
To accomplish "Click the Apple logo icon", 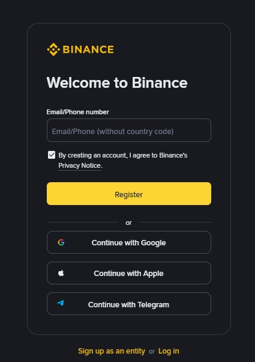I will (x=61, y=273).
